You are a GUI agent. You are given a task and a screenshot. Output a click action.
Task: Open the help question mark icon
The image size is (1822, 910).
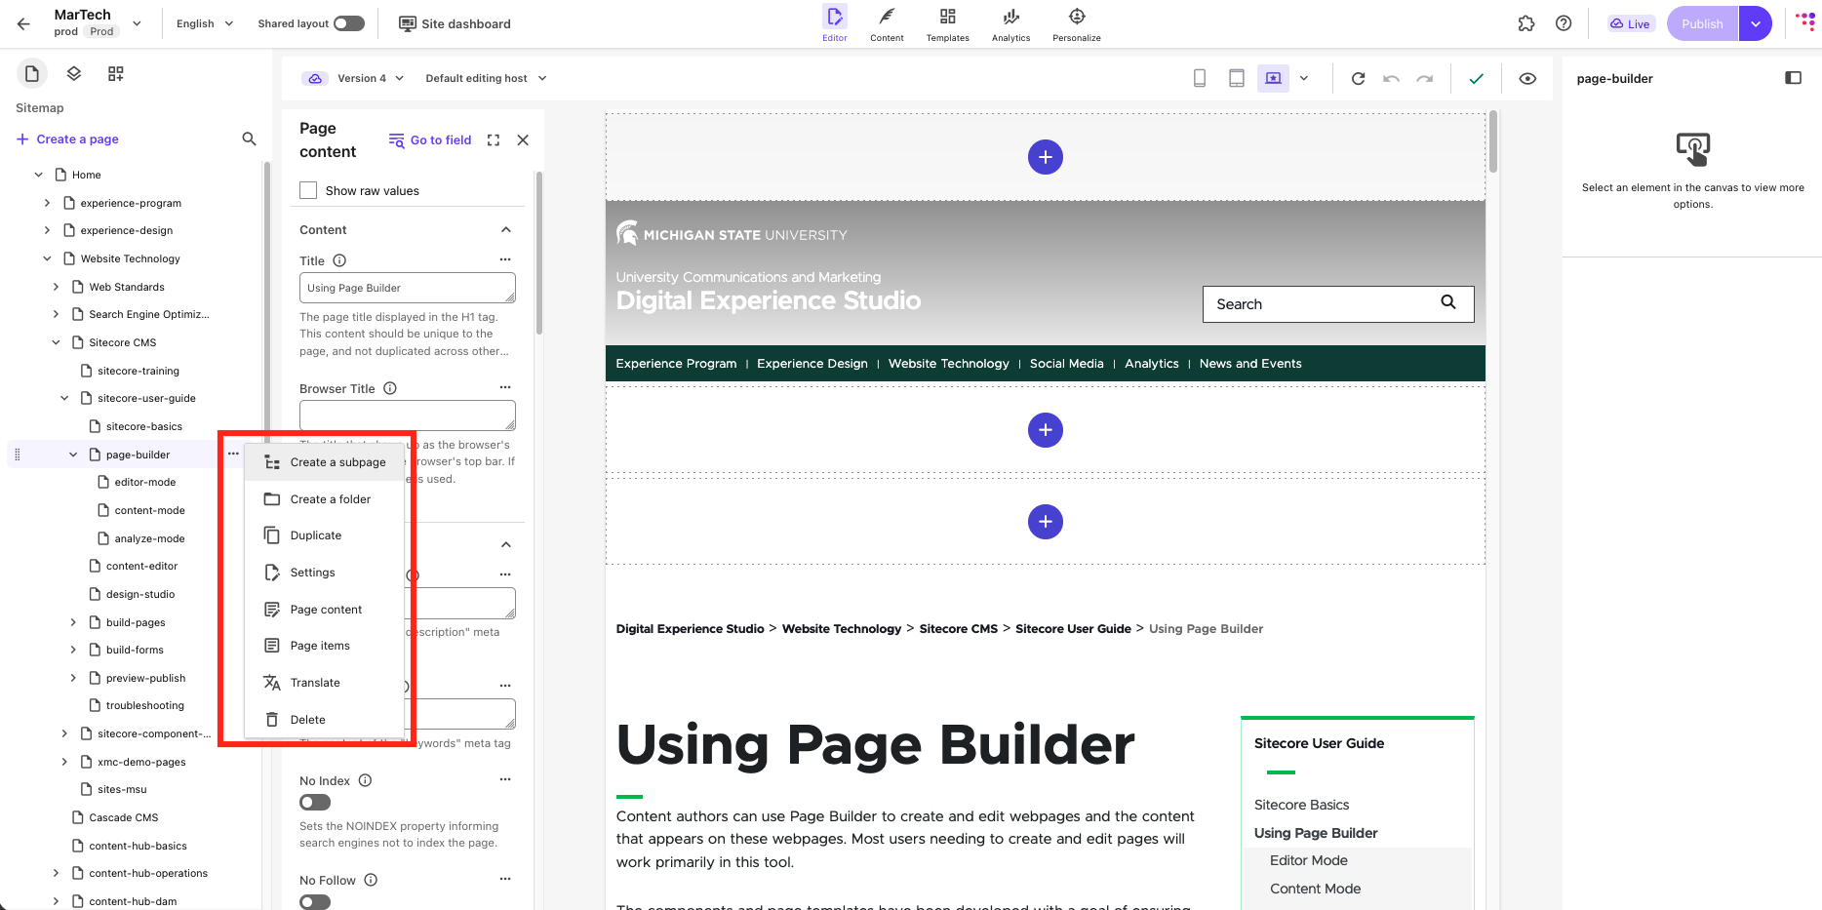(x=1564, y=23)
